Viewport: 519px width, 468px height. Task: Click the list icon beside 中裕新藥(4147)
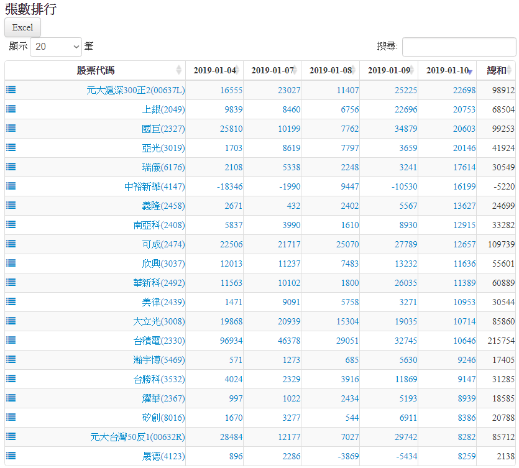[x=11, y=186]
